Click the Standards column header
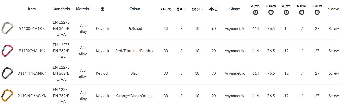 pyautogui.click(x=61, y=9)
